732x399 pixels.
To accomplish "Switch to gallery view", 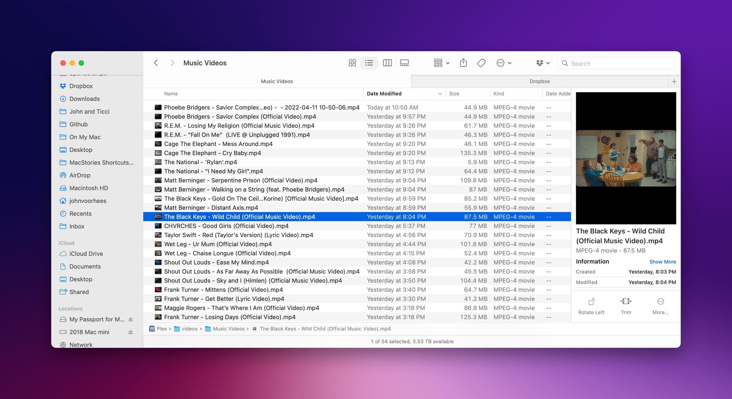I will click(x=404, y=63).
